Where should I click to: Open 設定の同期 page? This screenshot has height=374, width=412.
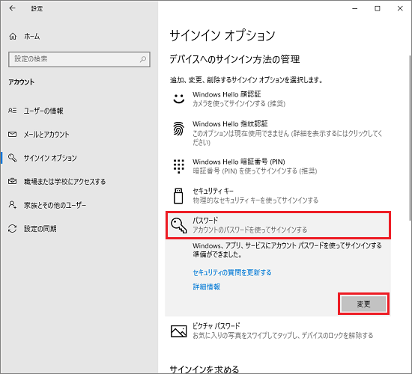pyautogui.click(x=40, y=229)
